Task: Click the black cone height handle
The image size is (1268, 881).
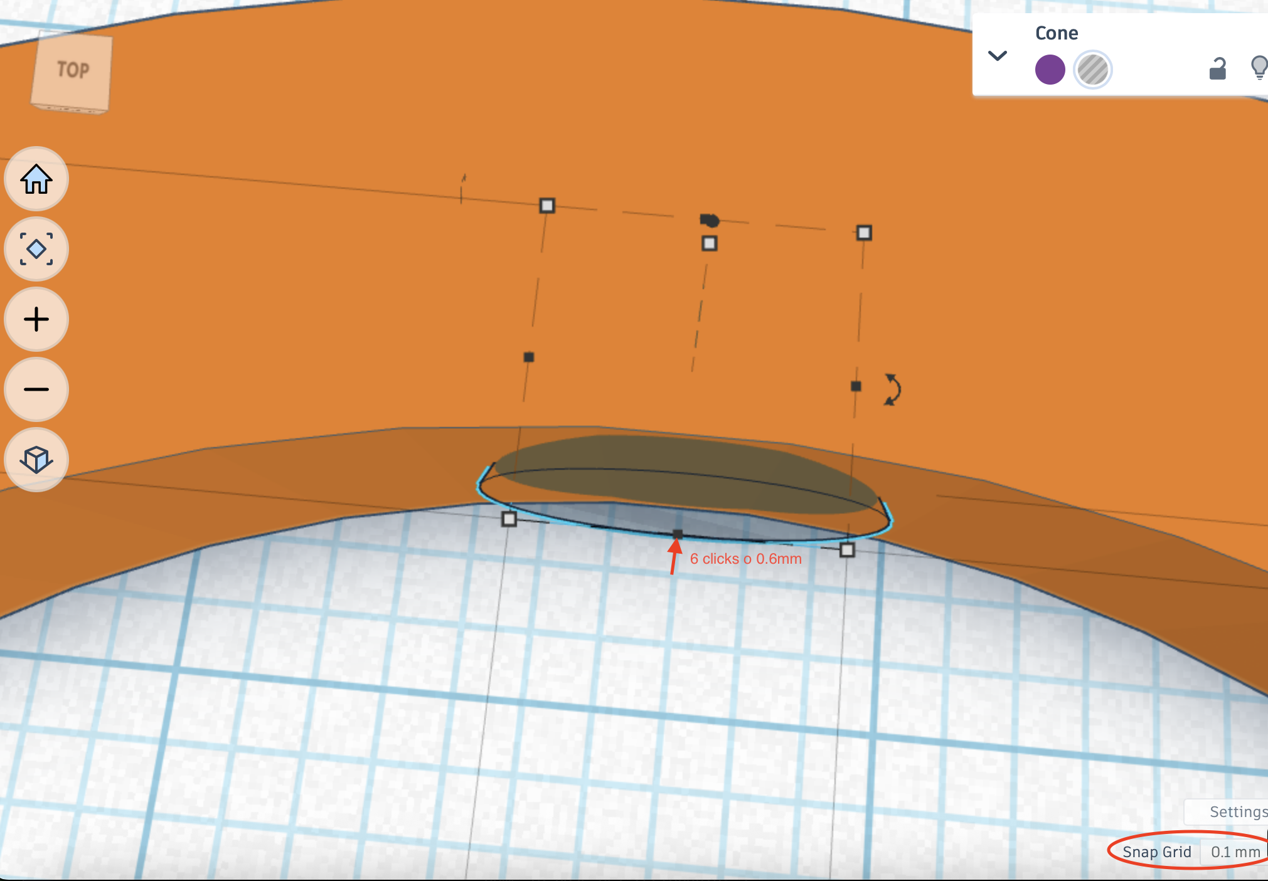Action: pos(710,221)
